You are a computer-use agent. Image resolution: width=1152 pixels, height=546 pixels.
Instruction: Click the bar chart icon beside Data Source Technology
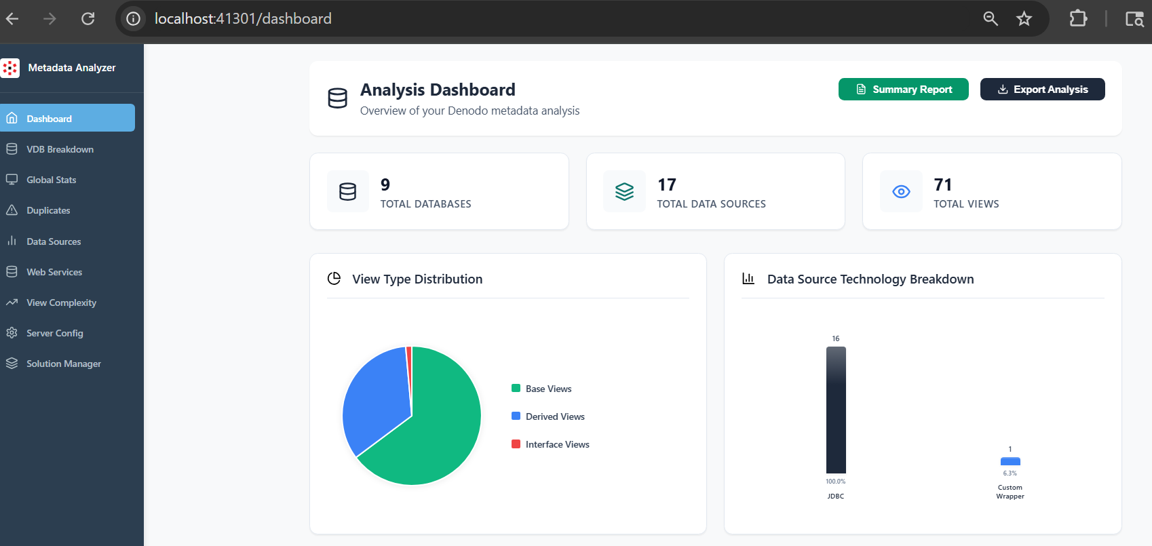[748, 278]
